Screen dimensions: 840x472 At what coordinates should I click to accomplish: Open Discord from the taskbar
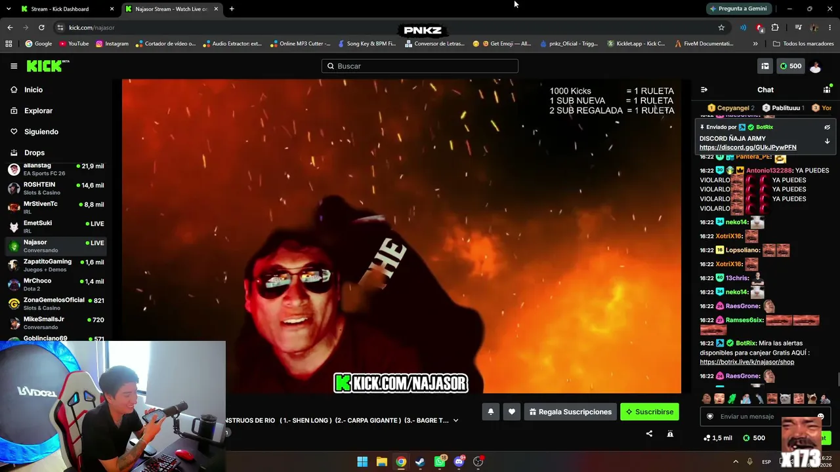pyautogui.click(x=459, y=462)
